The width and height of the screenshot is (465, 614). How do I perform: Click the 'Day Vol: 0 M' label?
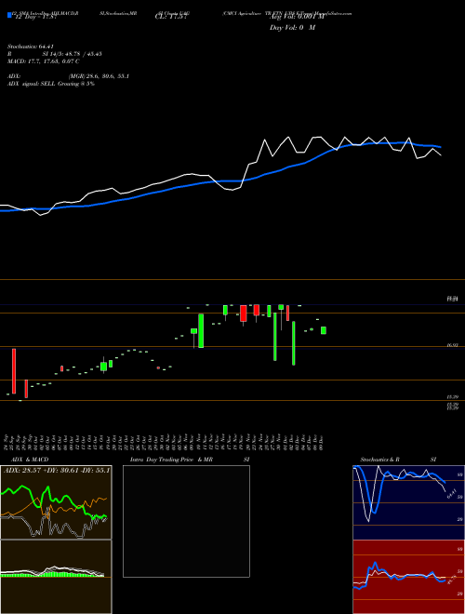click(292, 28)
